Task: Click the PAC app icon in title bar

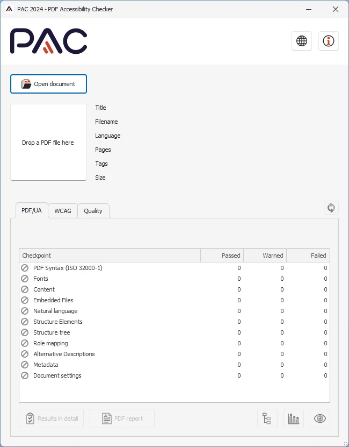Action: (9, 9)
